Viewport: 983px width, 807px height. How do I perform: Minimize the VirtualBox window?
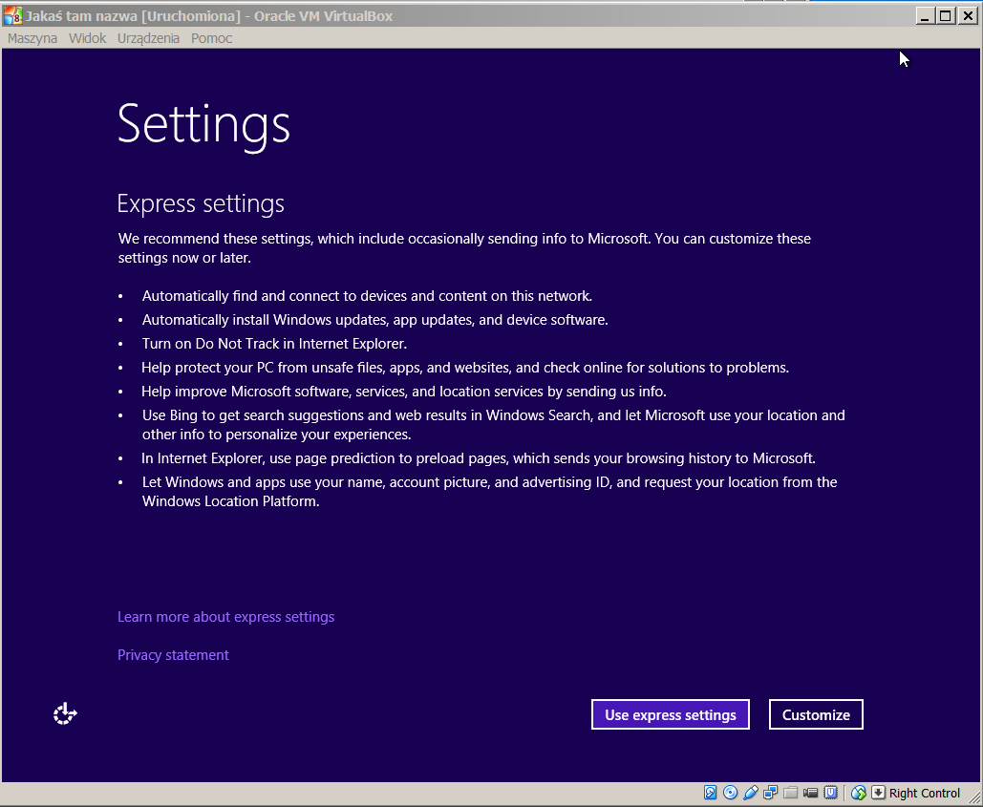point(925,15)
